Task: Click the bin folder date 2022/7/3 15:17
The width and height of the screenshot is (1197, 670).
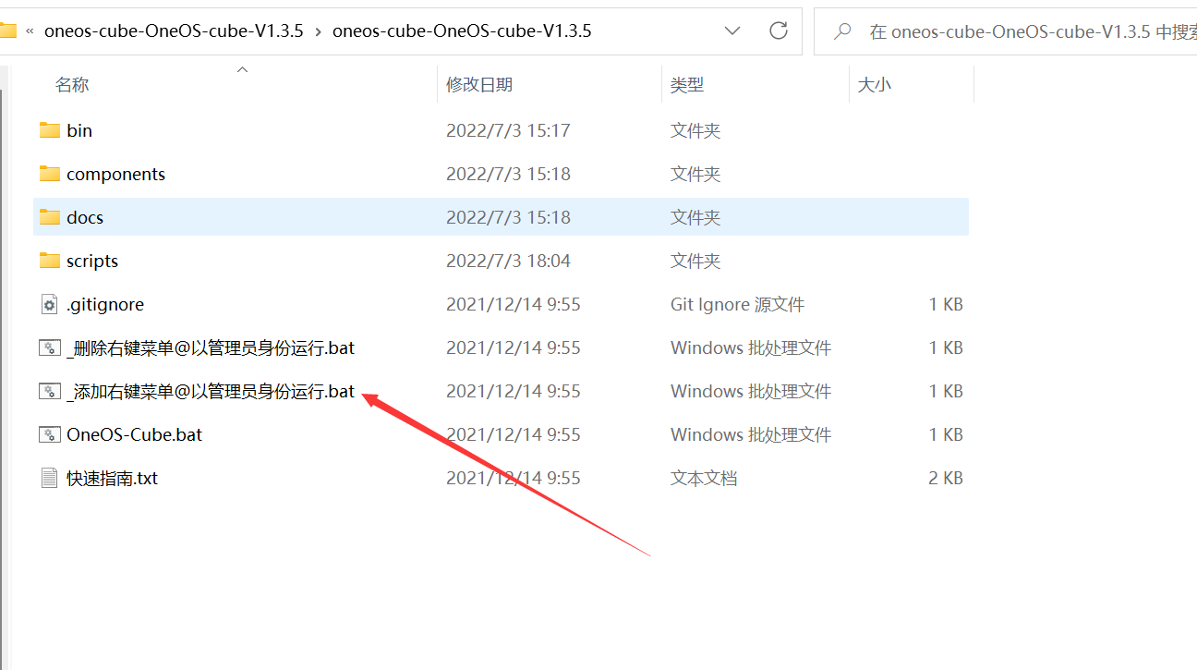Action: tap(508, 130)
